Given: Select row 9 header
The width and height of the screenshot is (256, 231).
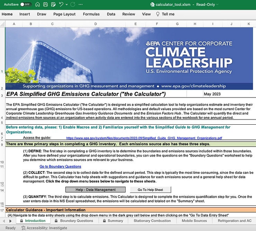Looking at the screenshot, I should pyautogui.click(x=2, y=144).
